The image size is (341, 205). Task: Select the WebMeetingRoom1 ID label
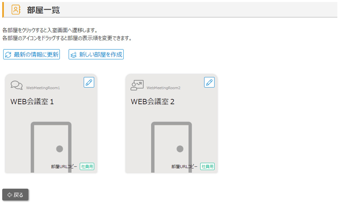pos(43,88)
